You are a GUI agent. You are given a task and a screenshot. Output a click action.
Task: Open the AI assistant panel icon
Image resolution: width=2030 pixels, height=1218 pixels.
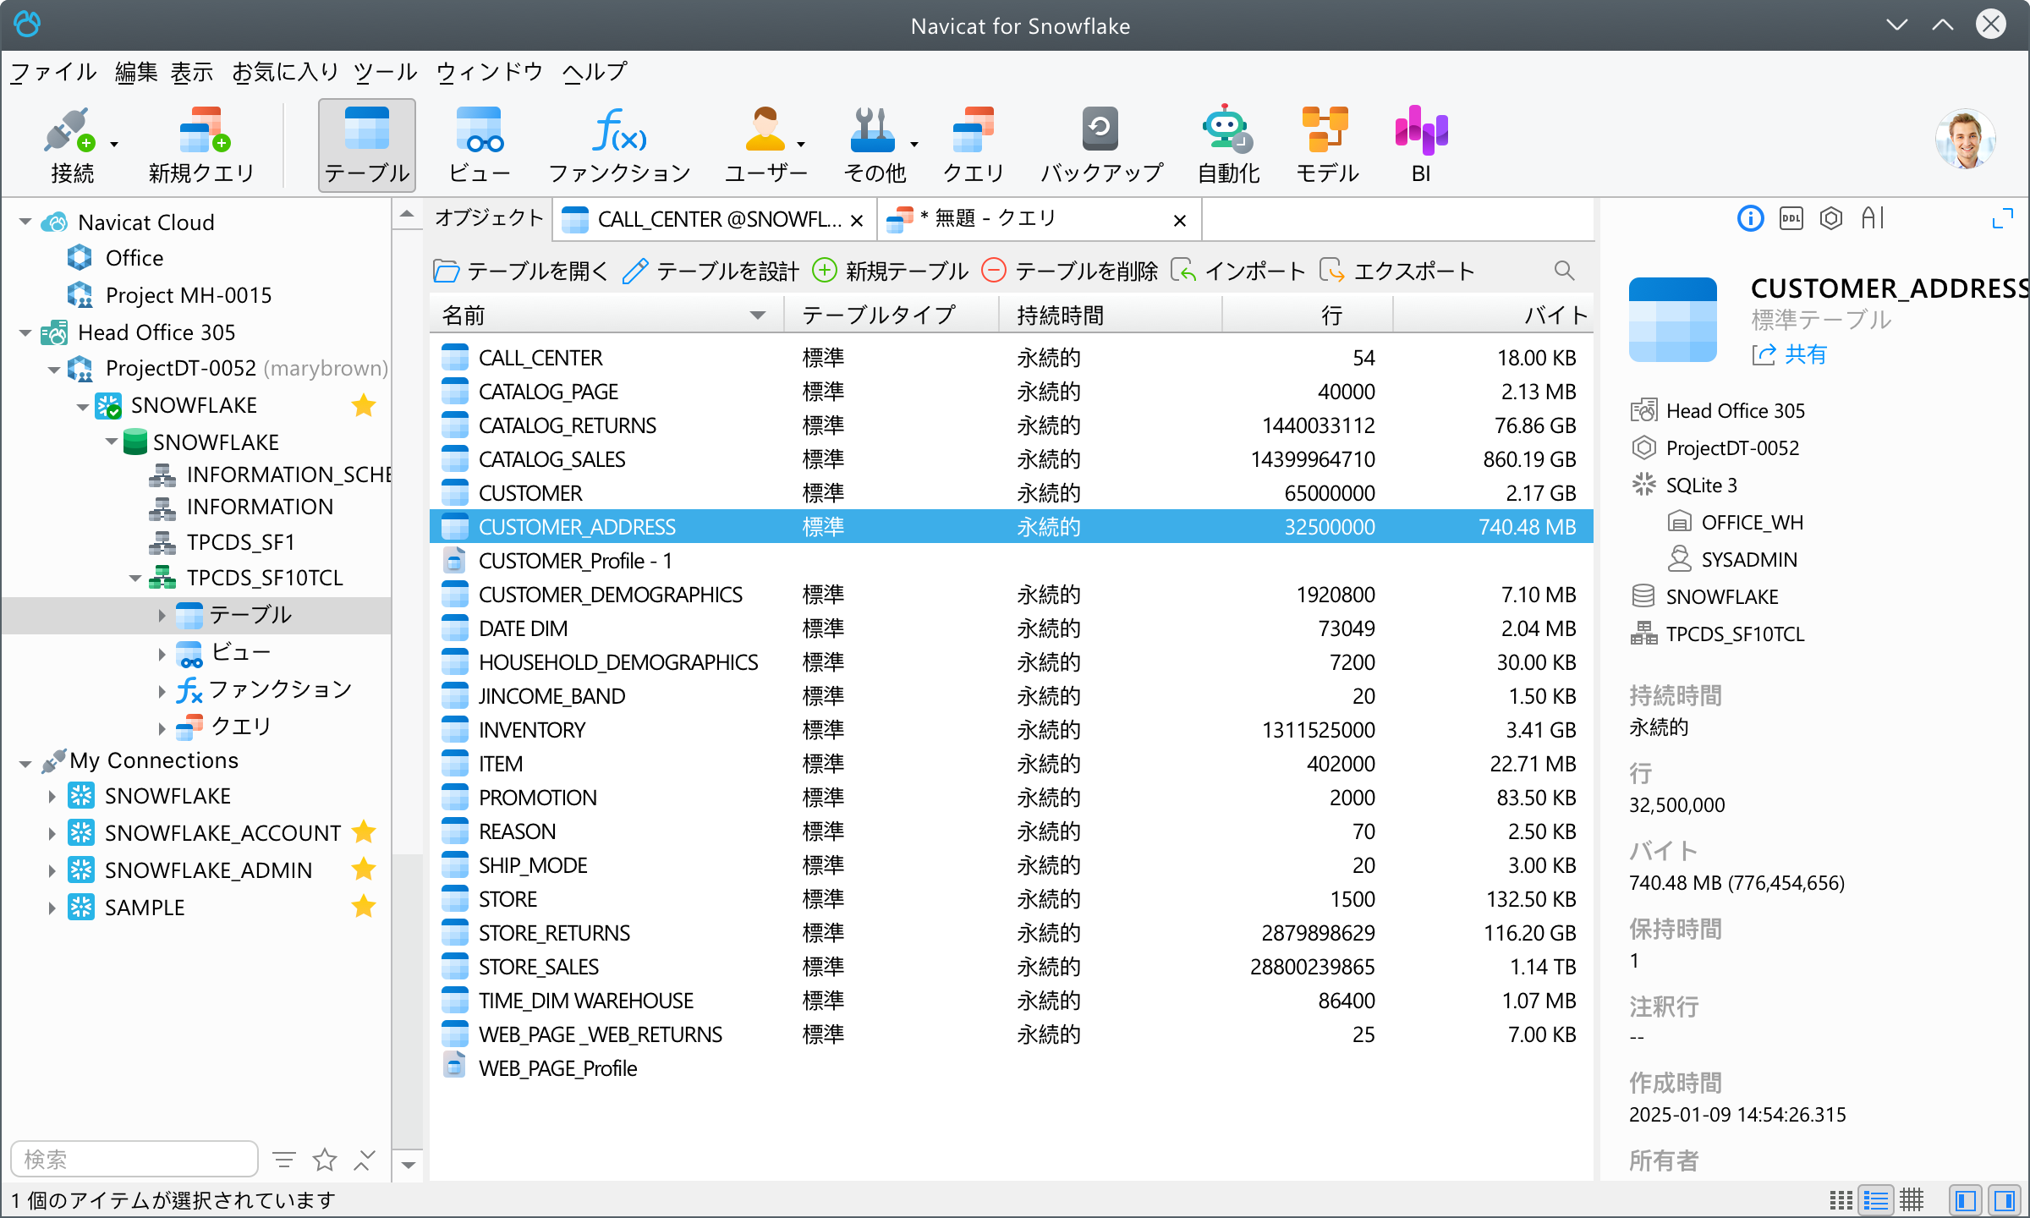[x=1873, y=219]
